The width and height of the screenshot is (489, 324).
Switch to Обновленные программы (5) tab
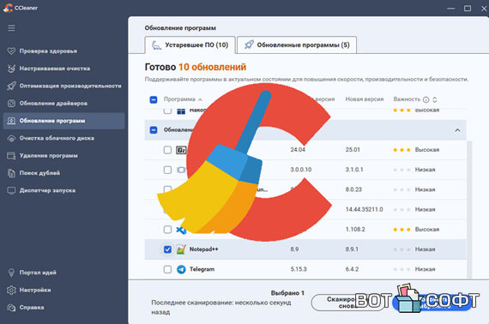pyautogui.click(x=297, y=45)
